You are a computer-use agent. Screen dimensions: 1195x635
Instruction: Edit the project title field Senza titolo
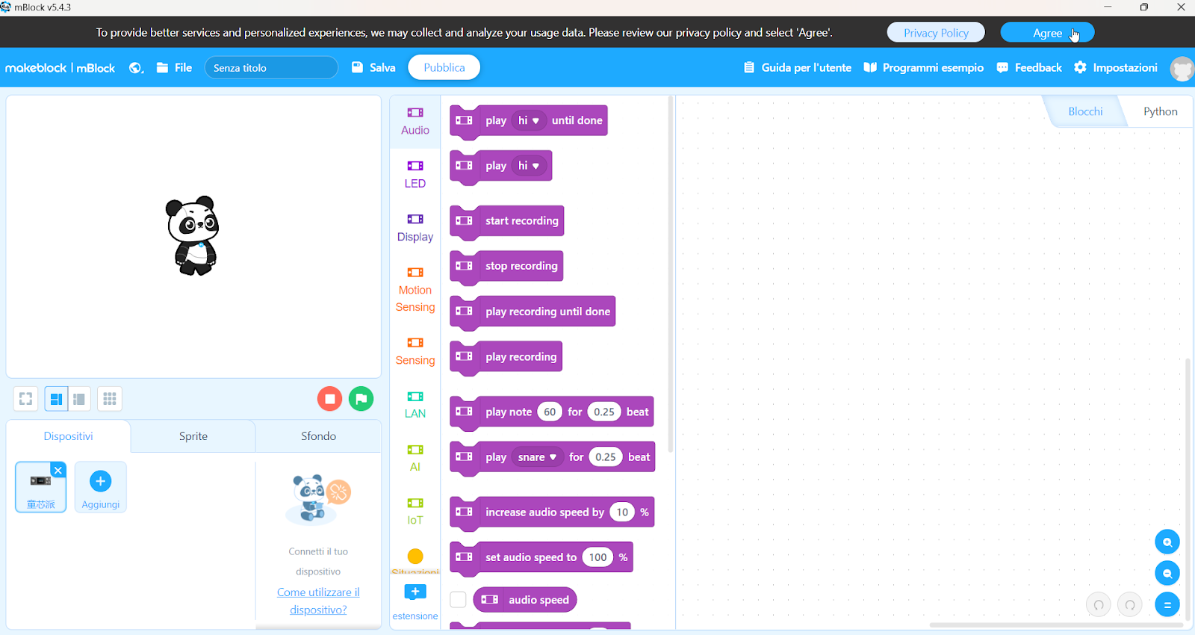coord(271,68)
